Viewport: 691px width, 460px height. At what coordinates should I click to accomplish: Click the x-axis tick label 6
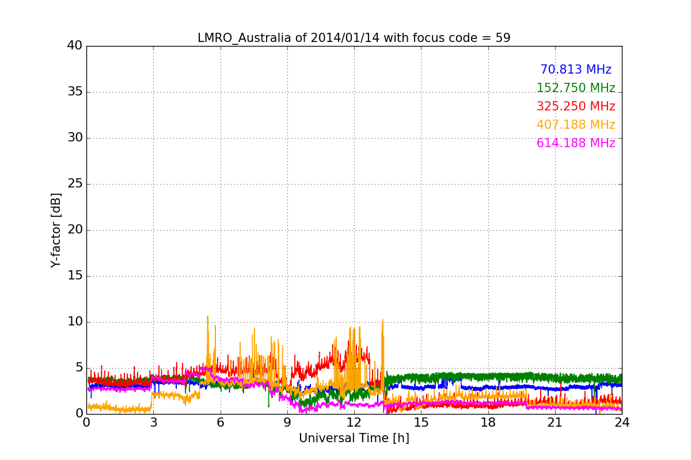coord(220,423)
